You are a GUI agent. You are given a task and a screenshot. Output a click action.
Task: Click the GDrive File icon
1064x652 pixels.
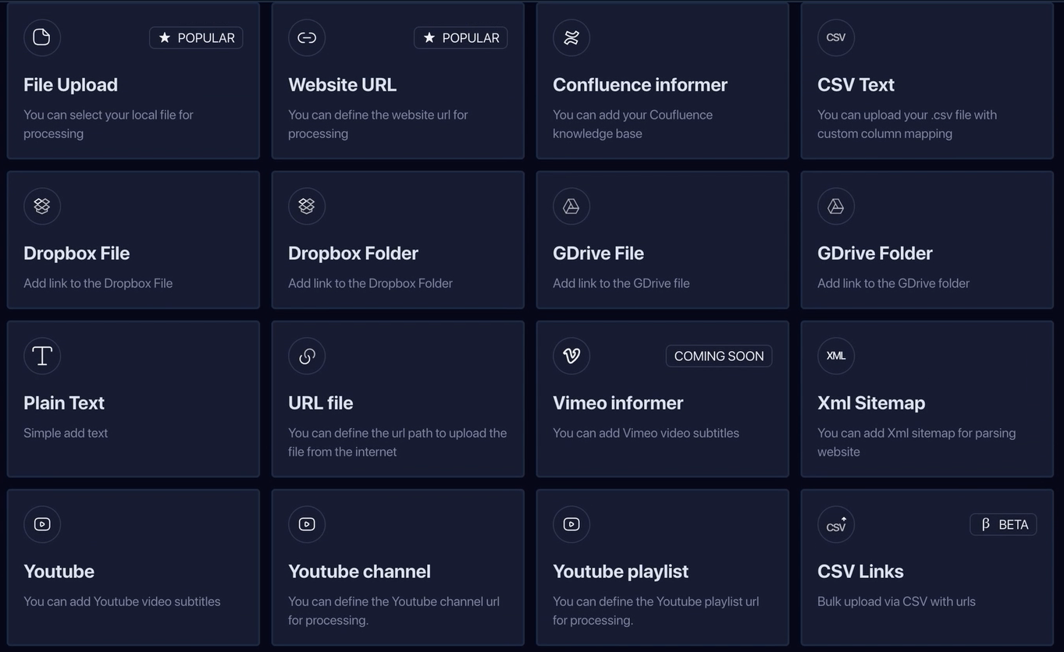coord(571,206)
